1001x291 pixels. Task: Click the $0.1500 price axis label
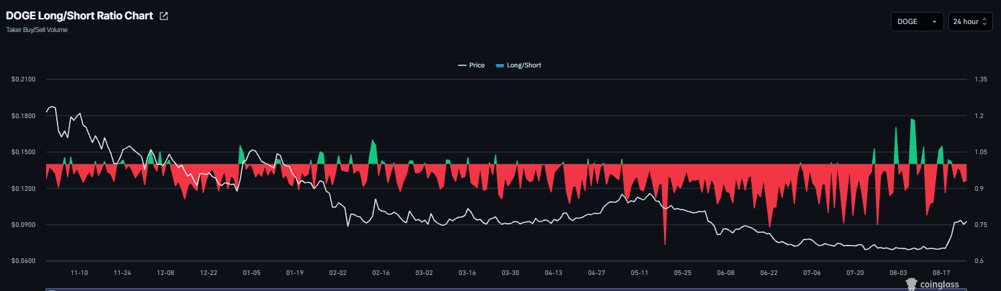[23, 152]
